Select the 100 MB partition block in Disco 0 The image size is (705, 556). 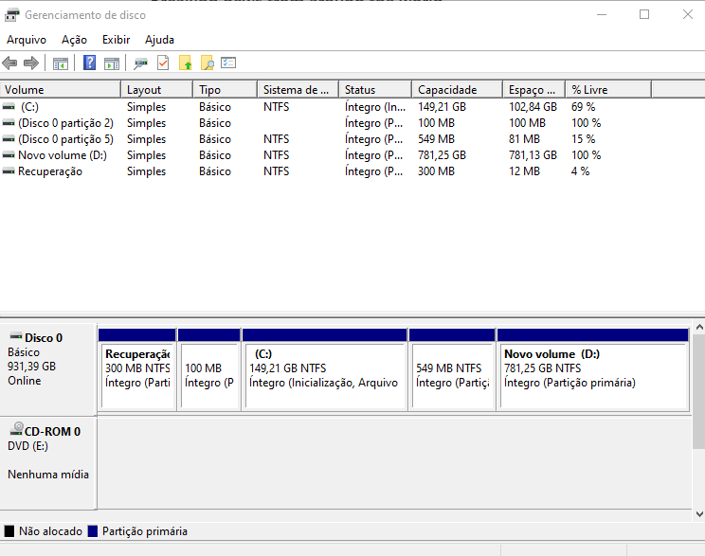coord(209,369)
